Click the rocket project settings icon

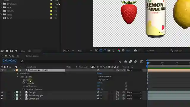pos(16,51)
